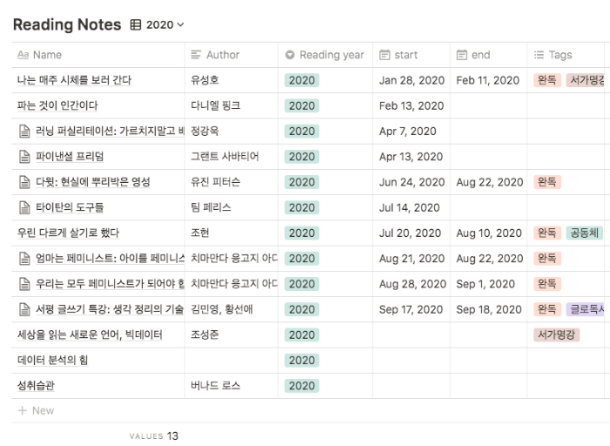Open the Tags column header menu
Image resolution: width=610 pixels, height=446 pixels.
(x=566, y=55)
